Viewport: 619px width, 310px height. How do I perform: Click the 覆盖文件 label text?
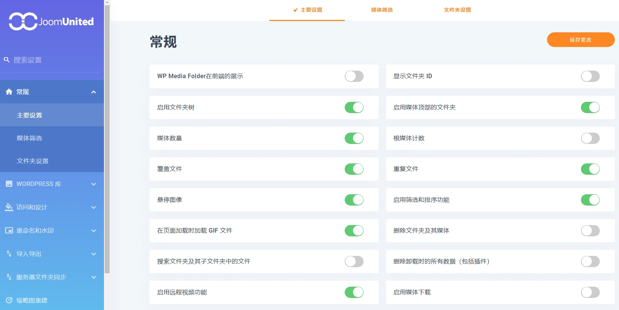click(170, 169)
